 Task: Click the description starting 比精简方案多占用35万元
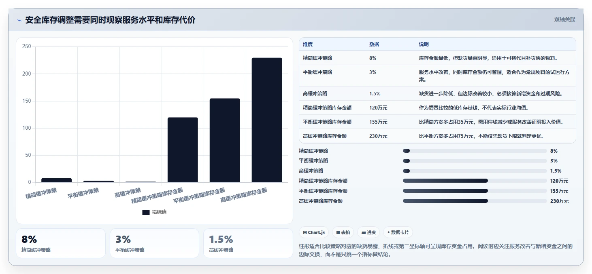click(491, 122)
